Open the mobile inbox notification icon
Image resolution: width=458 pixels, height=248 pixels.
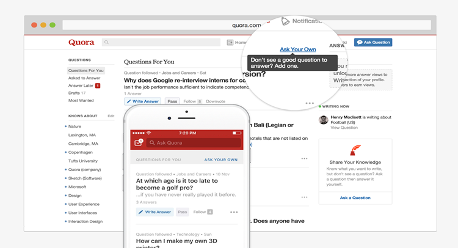[x=139, y=142]
